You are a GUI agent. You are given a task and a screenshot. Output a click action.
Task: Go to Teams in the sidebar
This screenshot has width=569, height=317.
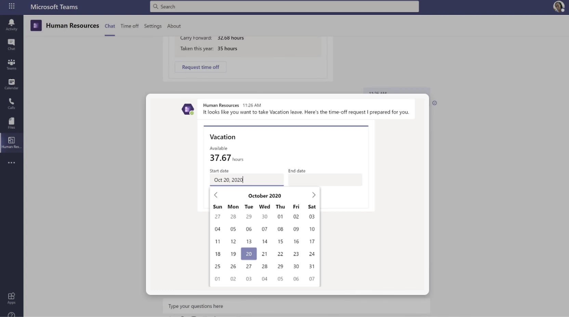click(x=11, y=64)
